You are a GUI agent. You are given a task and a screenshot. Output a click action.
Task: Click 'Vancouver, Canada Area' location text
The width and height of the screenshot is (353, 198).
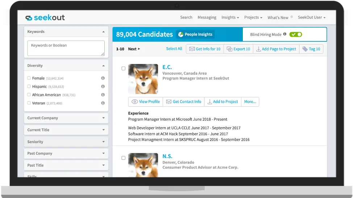(x=184, y=73)
